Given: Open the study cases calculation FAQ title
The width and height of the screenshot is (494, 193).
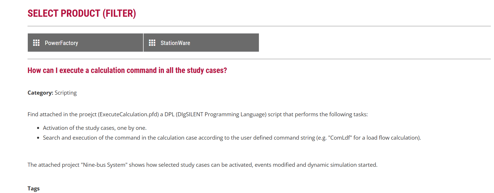Looking at the screenshot, I should [x=127, y=70].
